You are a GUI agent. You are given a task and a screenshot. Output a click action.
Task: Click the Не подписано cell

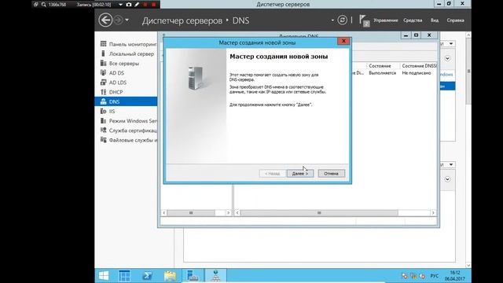pos(417,73)
